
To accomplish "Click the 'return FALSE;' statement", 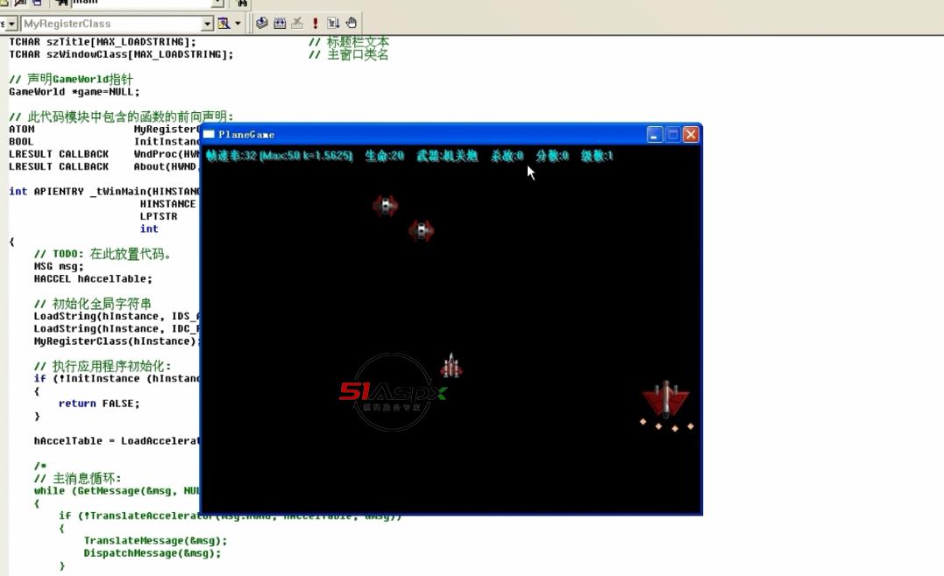I will [99, 404].
